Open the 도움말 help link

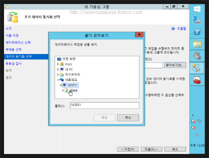(182, 28)
